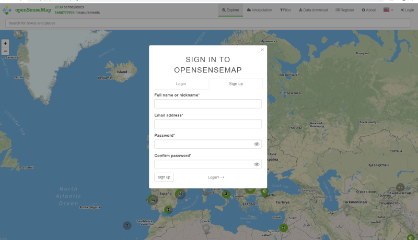Image resolution: width=418 pixels, height=240 pixels.
Task: Select the Sign up tab
Action: tap(236, 84)
